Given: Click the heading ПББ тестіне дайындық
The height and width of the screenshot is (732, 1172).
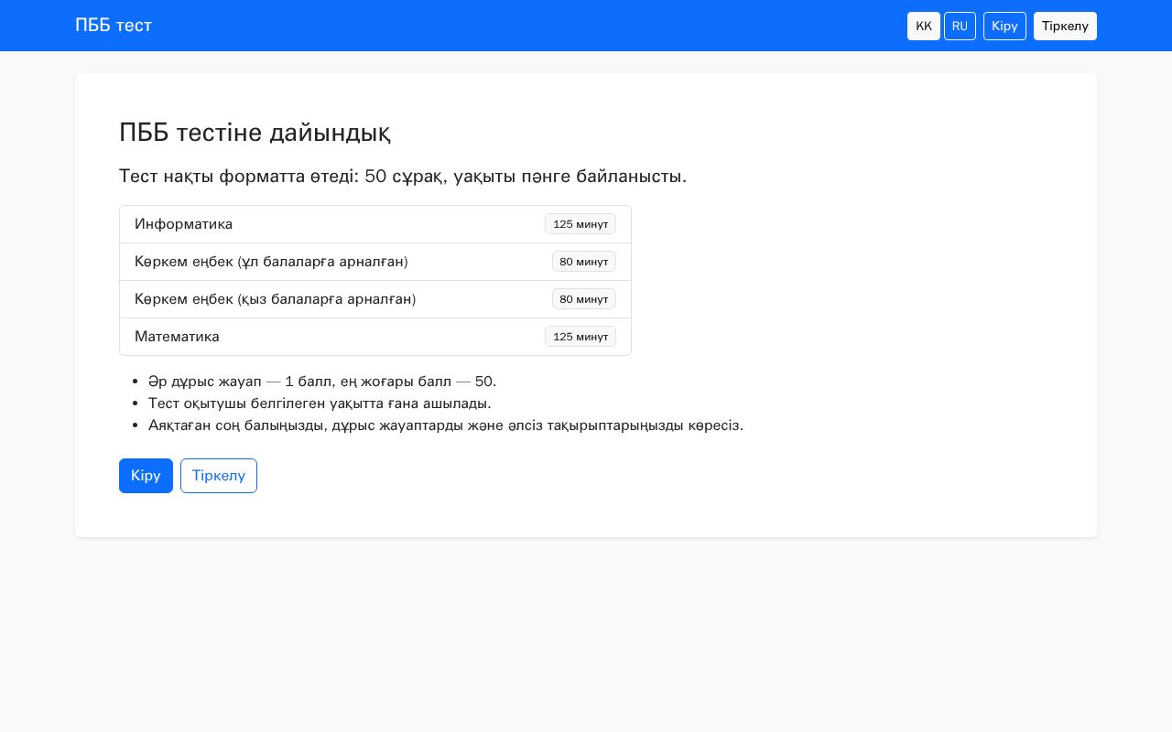Looking at the screenshot, I should (x=255, y=133).
